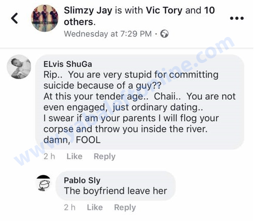Click the globe public privacy icon
The width and height of the screenshot is (254, 221).
point(164,34)
